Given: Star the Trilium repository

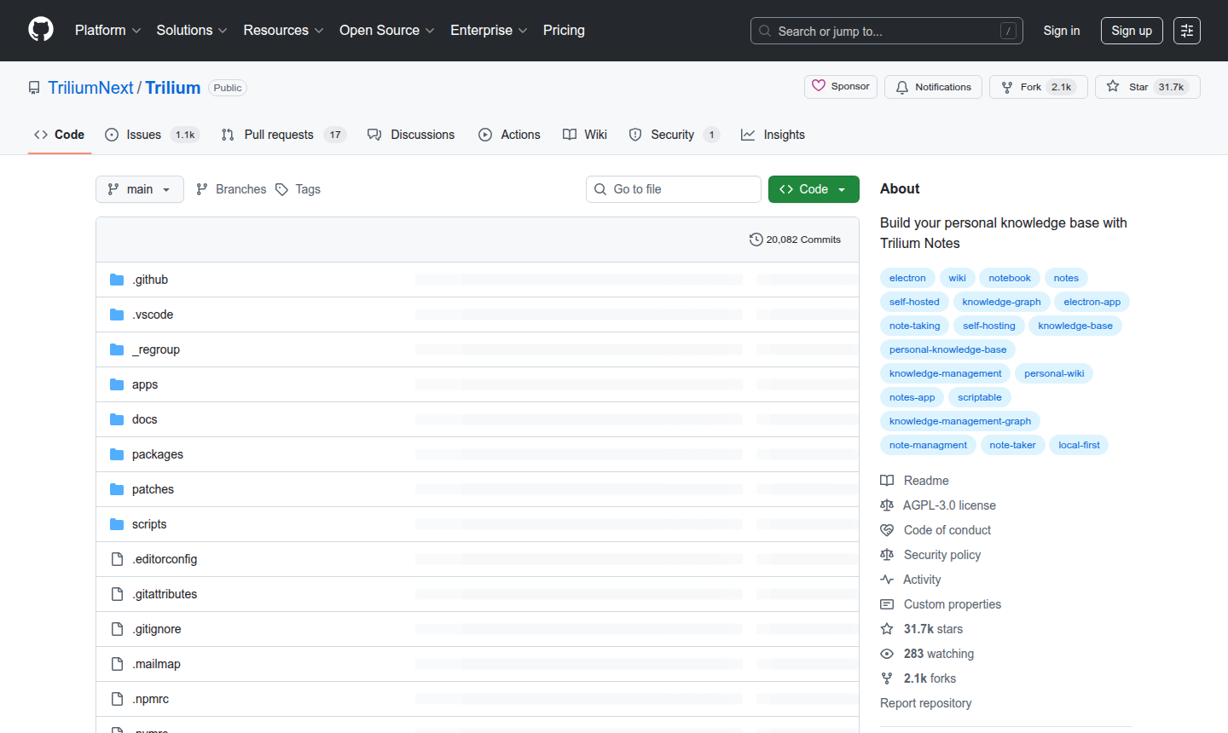Looking at the screenshot, I should [1147, 87].
